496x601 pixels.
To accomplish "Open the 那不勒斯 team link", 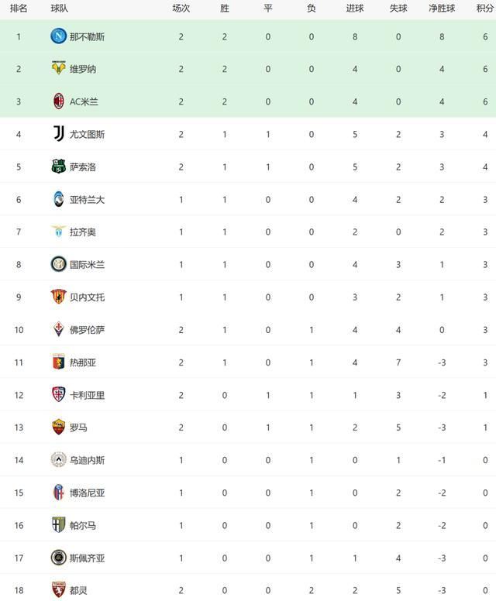I will coord(87,37).
